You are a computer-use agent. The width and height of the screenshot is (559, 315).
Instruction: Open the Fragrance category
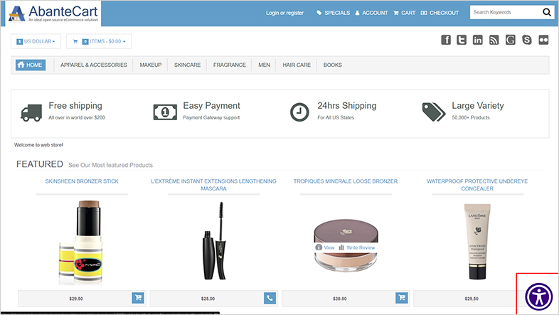click(230, 65)
